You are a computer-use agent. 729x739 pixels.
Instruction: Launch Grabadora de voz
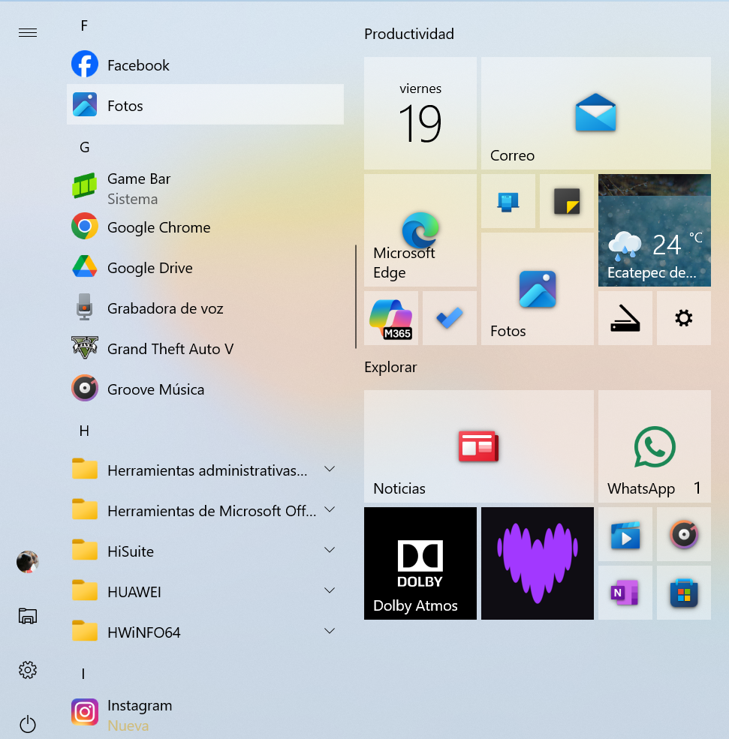pyautogui.click(x=205, y=308)
